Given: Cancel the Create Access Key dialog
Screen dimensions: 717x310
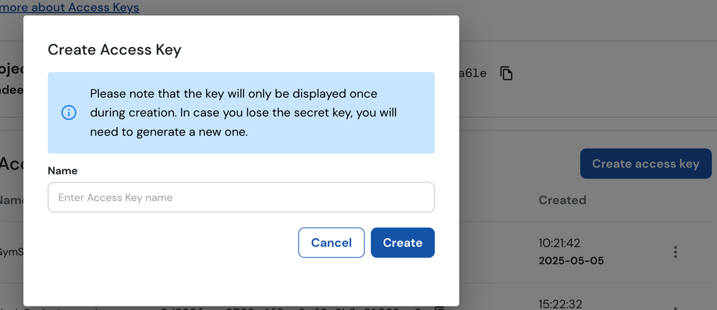Looking at the screenshot, I should pyautogui.click(x=331, y=243).
